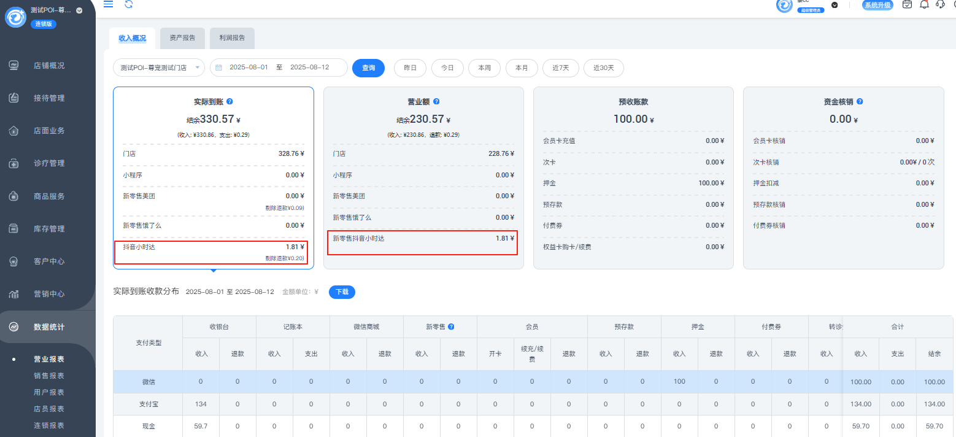Expand the user account dropdown arrow

point(835,5)
